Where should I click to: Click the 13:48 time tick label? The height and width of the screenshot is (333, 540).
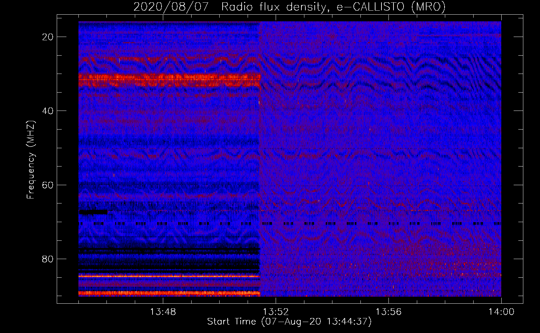(x=163, y=312)
